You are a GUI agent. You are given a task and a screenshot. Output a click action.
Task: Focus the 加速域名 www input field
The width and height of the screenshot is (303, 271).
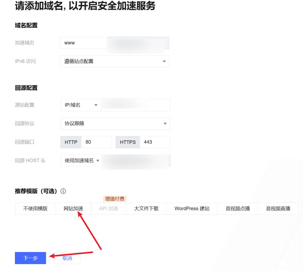point(84,43)
